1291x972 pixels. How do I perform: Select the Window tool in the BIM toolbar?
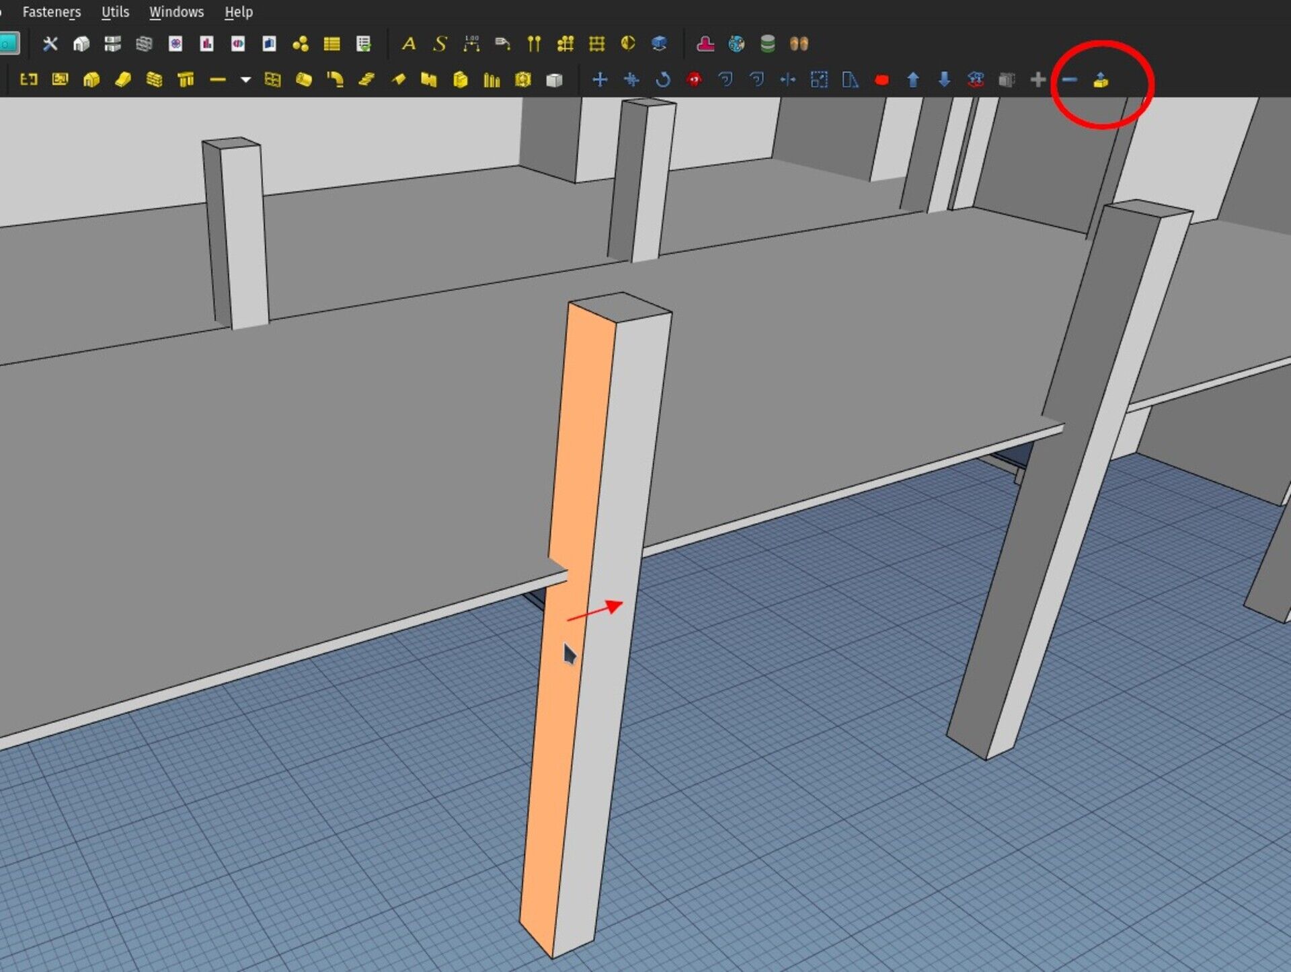pos(274,80)
